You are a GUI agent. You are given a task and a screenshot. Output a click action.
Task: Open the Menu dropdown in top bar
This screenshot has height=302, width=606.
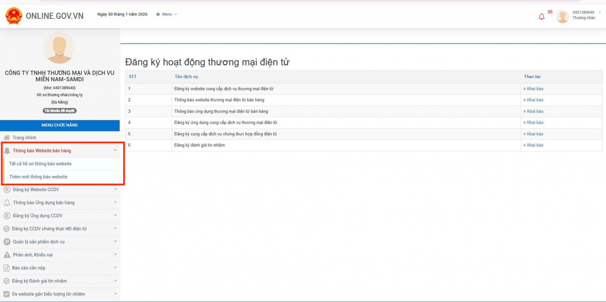[167, 14]
